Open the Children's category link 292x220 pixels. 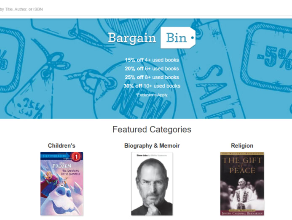(x=62, y=146)
